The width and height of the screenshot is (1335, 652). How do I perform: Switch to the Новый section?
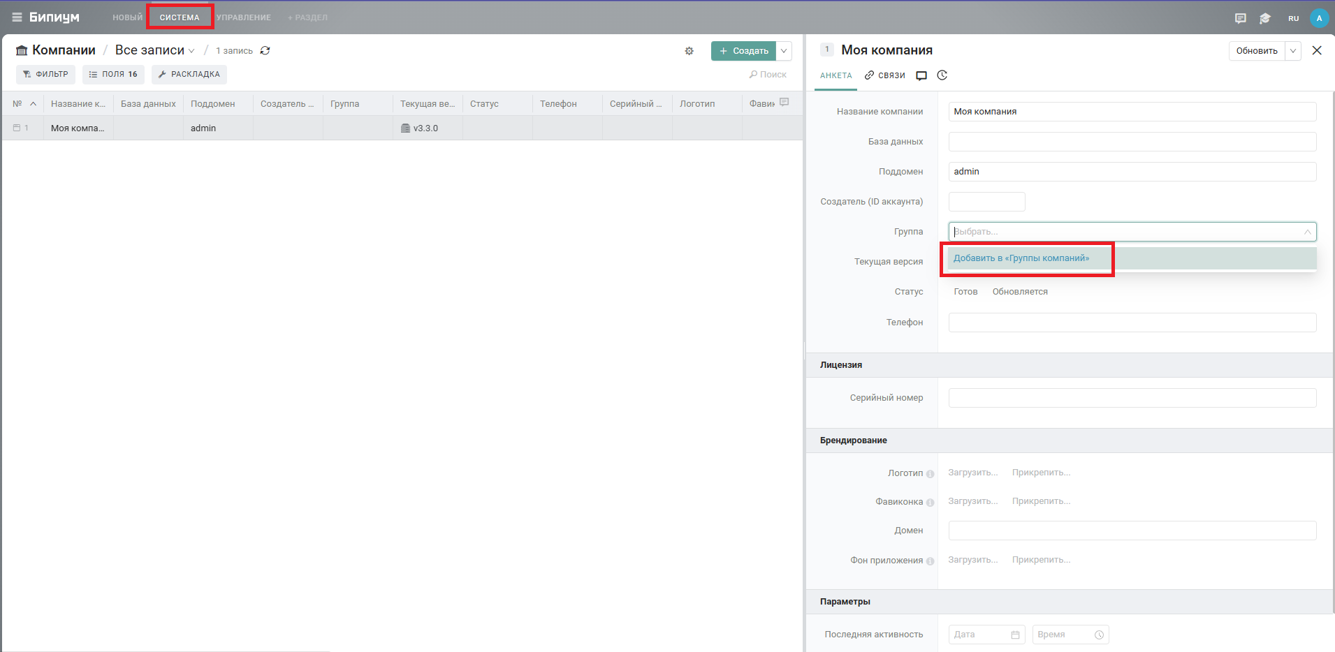(127, 17)
